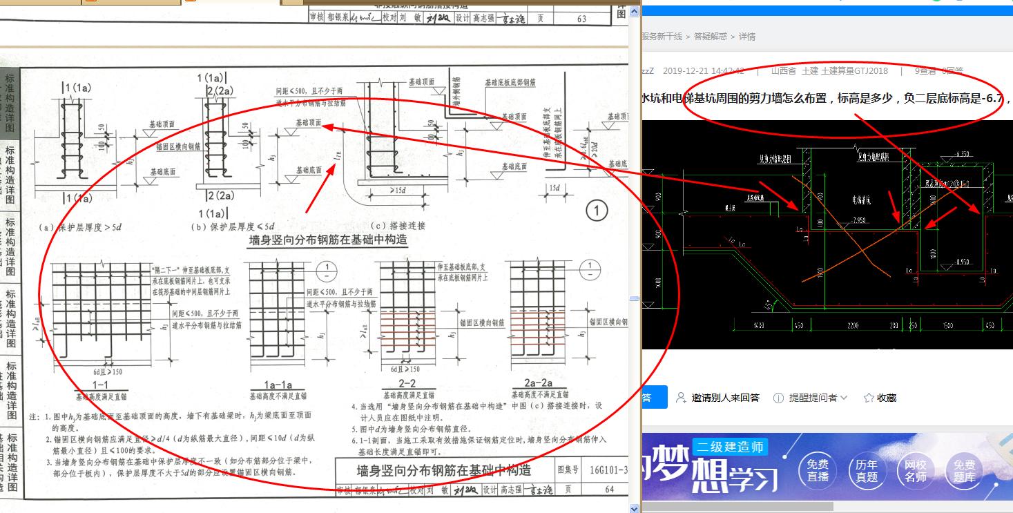Click the 土建算量GTJ2018 tag text

click(x=855, y=71)
